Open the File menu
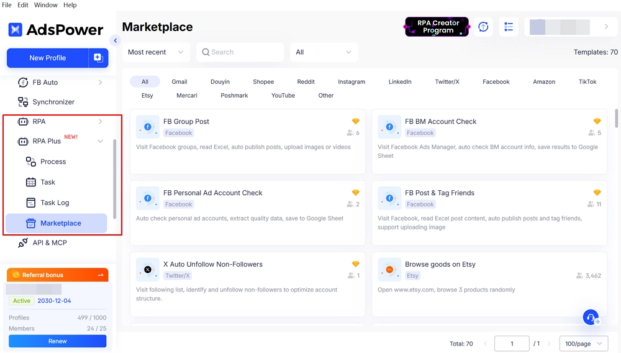621x353 pixels. (7, 5)
